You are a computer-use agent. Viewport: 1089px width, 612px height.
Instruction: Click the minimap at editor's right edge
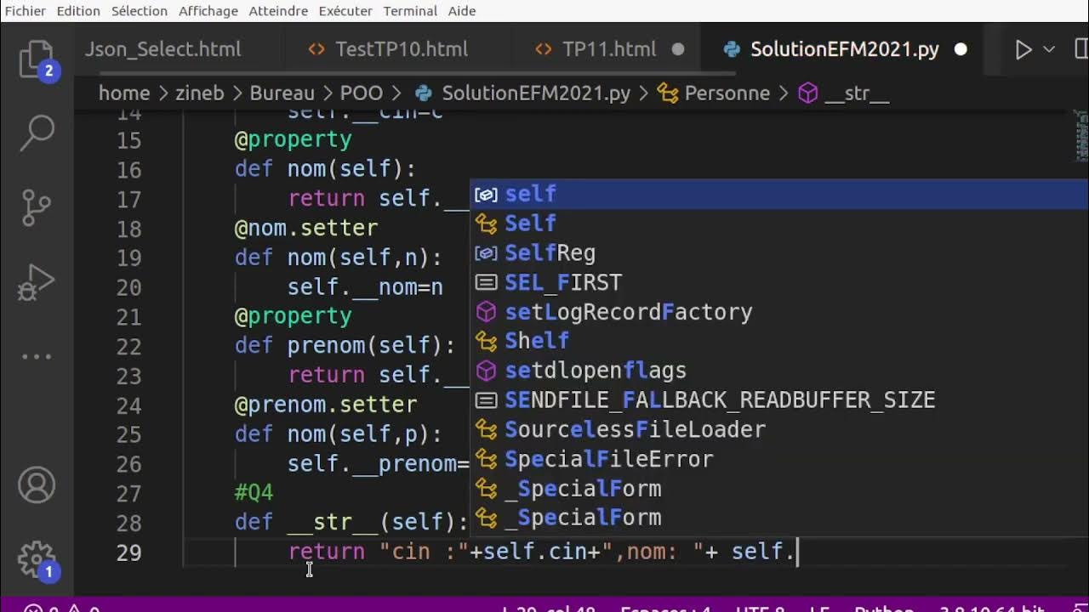pyautogui.click(x=1080, y=136)
